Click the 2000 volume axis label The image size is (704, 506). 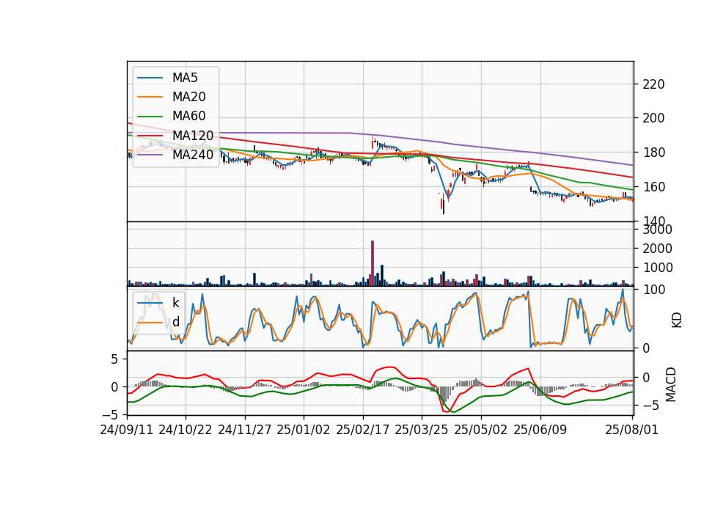657,249
